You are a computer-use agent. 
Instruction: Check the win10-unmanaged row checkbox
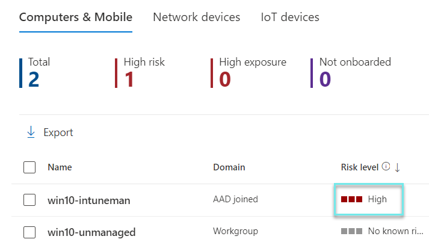click(x=29, y=232)
